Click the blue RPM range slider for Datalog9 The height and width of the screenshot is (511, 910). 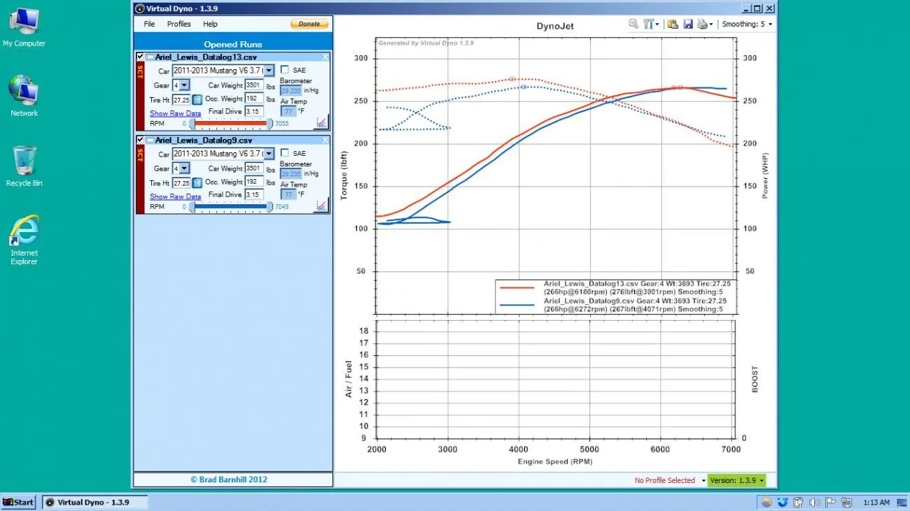231,207
